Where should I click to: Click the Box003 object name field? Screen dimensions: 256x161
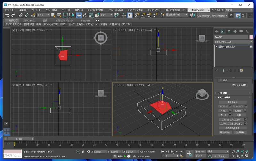tap(231, 37)
